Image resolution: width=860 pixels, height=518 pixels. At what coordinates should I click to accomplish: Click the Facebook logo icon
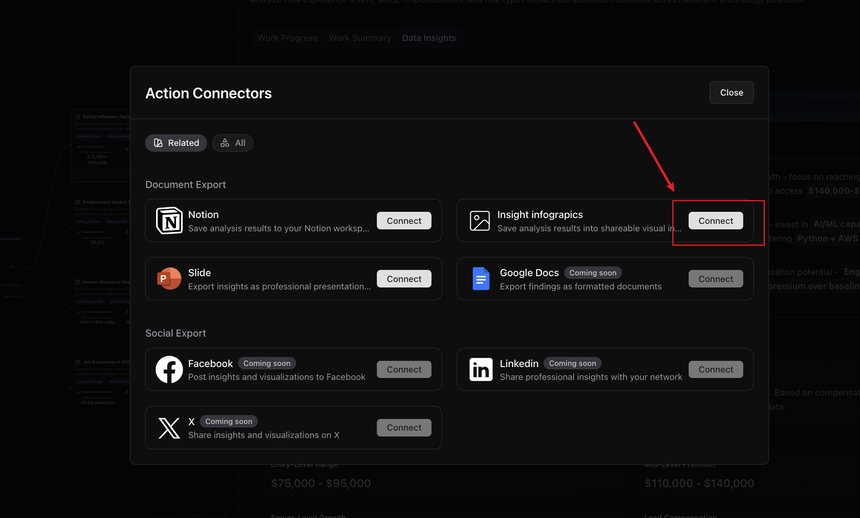pos(169,369)
